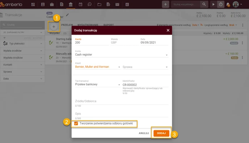249x143 pixels.
Task: Open the bank transactions icon
Action: tap(71, 4)
